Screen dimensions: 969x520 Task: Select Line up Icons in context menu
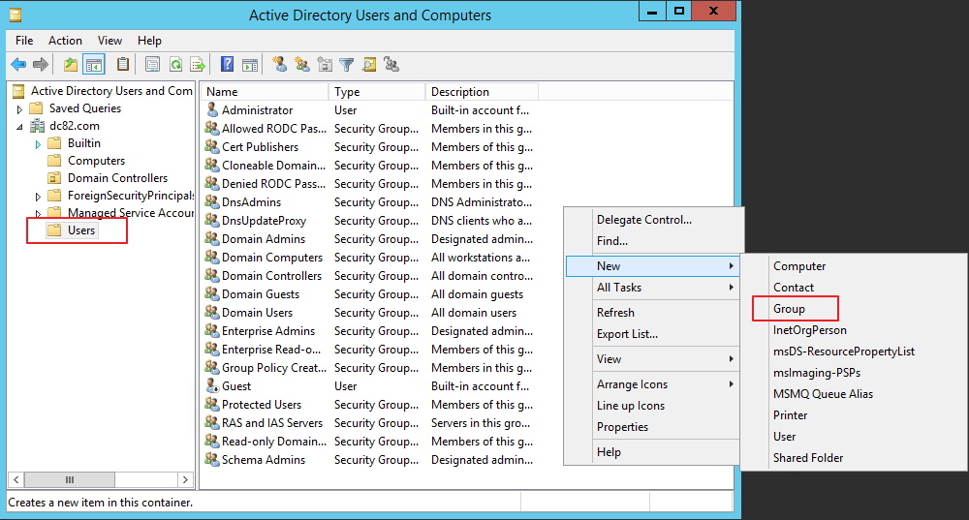(631, 406)
